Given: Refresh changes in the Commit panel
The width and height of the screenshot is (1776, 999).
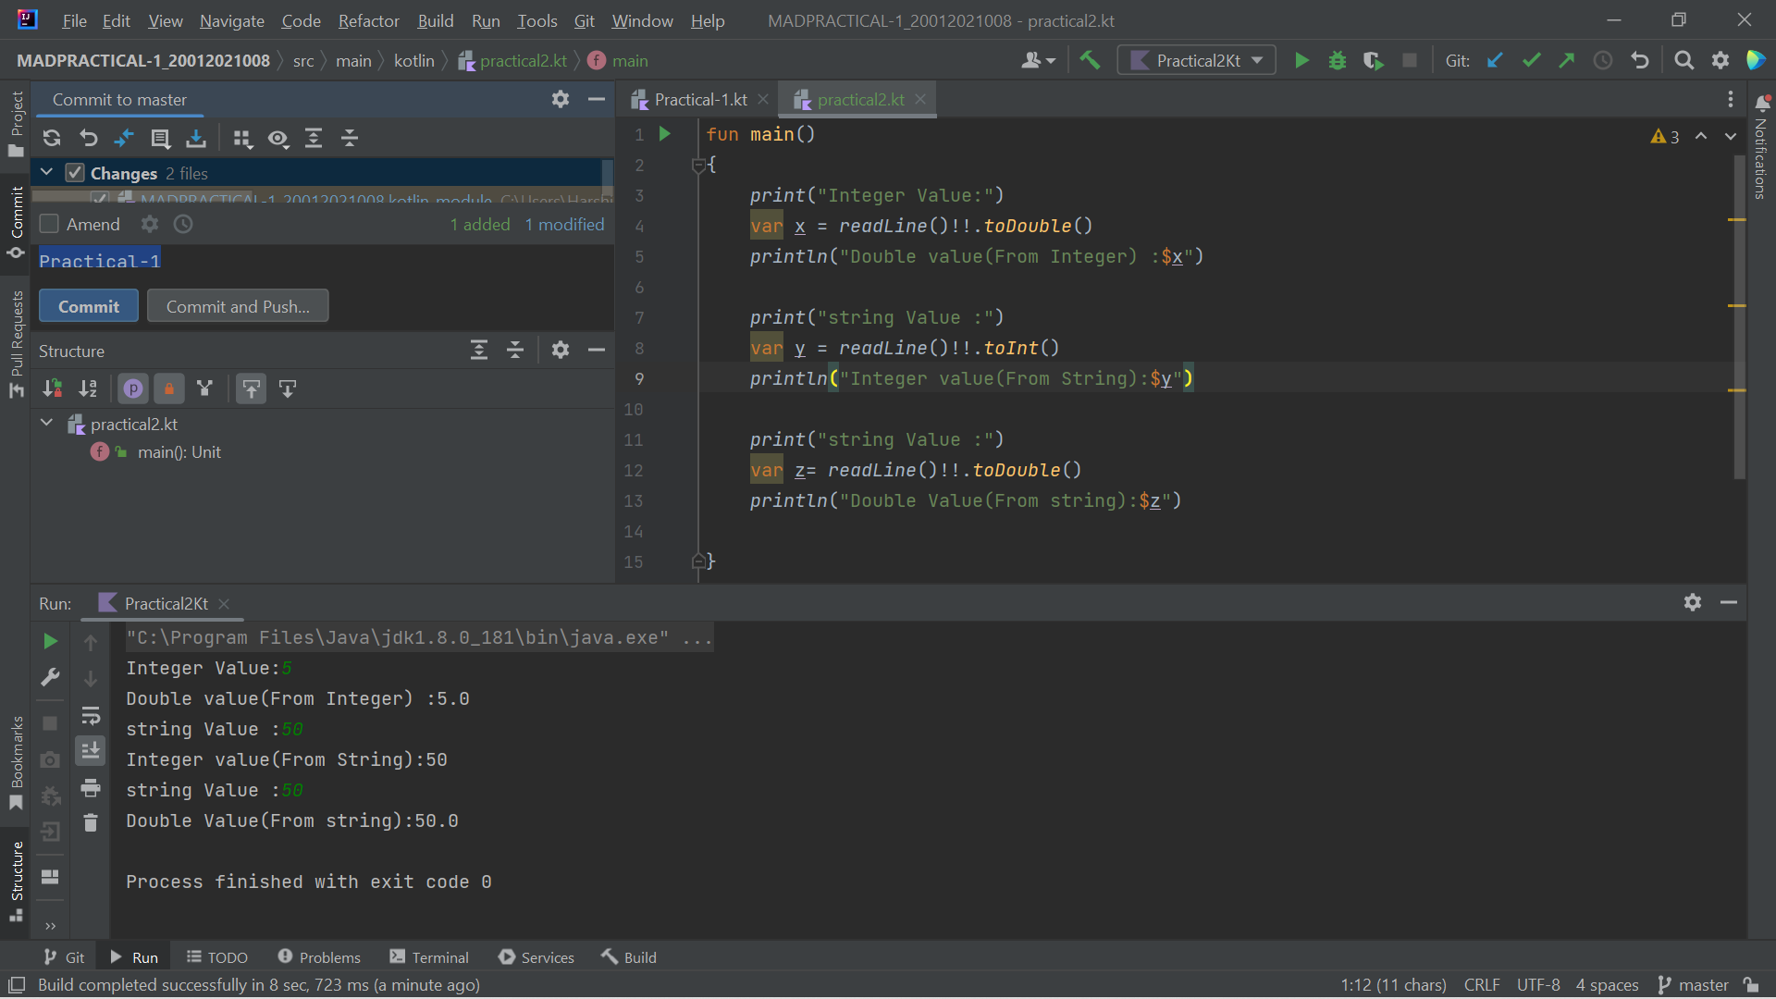Looking at the screenshot, I should (52, 139).
